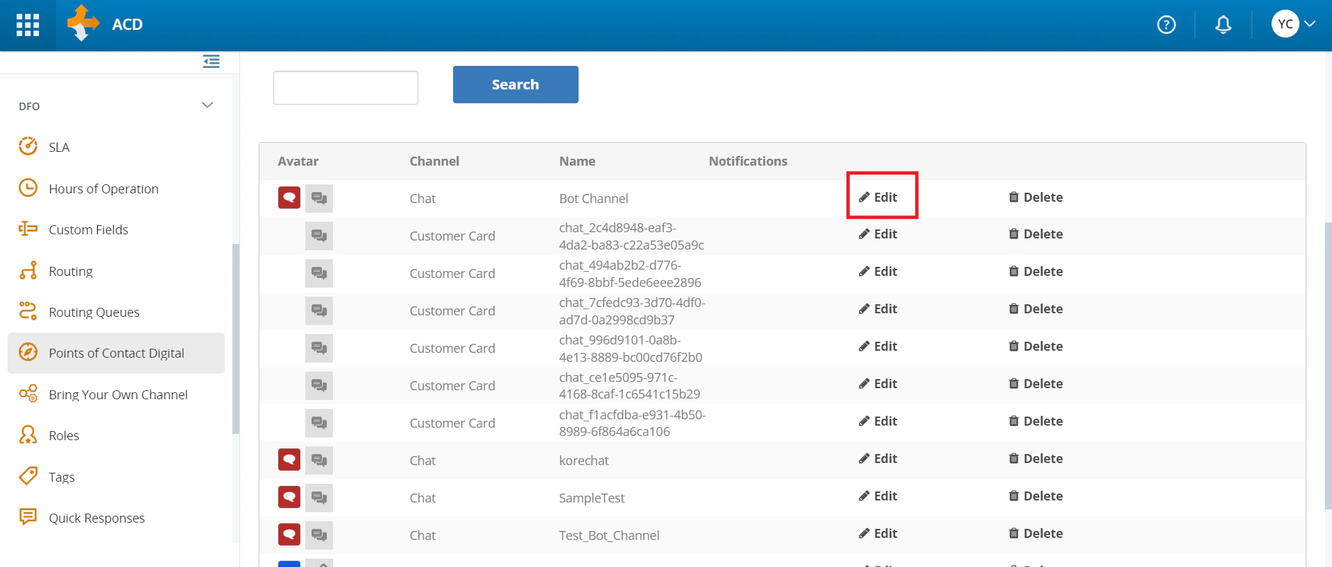Delete the Bot Channel entry
Screen dimensions: 1332x567
1036,198
